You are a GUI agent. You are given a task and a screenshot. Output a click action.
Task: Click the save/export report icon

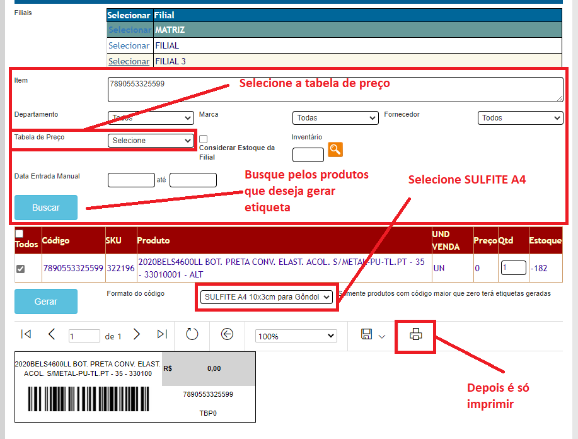[366, 334]
